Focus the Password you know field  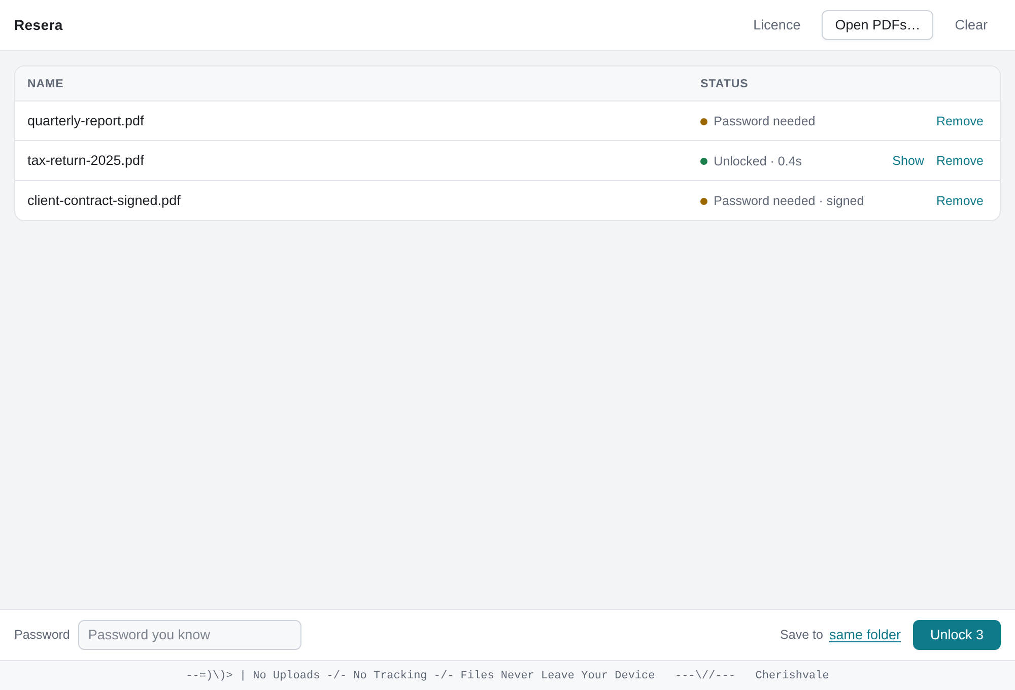190,635
